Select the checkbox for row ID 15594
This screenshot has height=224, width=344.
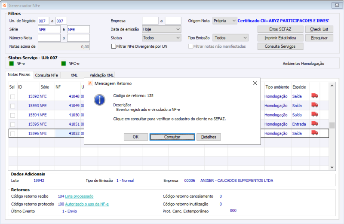13,115
